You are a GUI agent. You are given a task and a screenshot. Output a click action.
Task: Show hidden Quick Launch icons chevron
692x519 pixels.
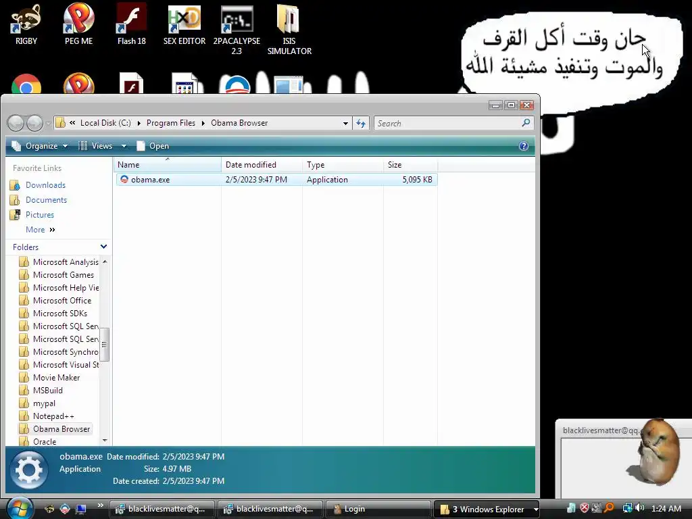click(x=101, y=505)
